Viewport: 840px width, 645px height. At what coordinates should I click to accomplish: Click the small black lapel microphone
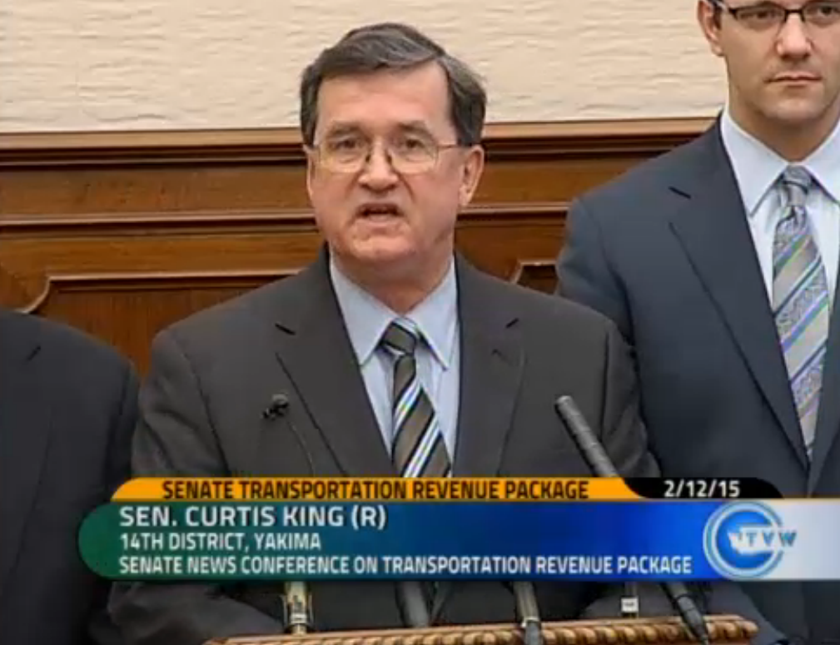(x=276, y=407)
